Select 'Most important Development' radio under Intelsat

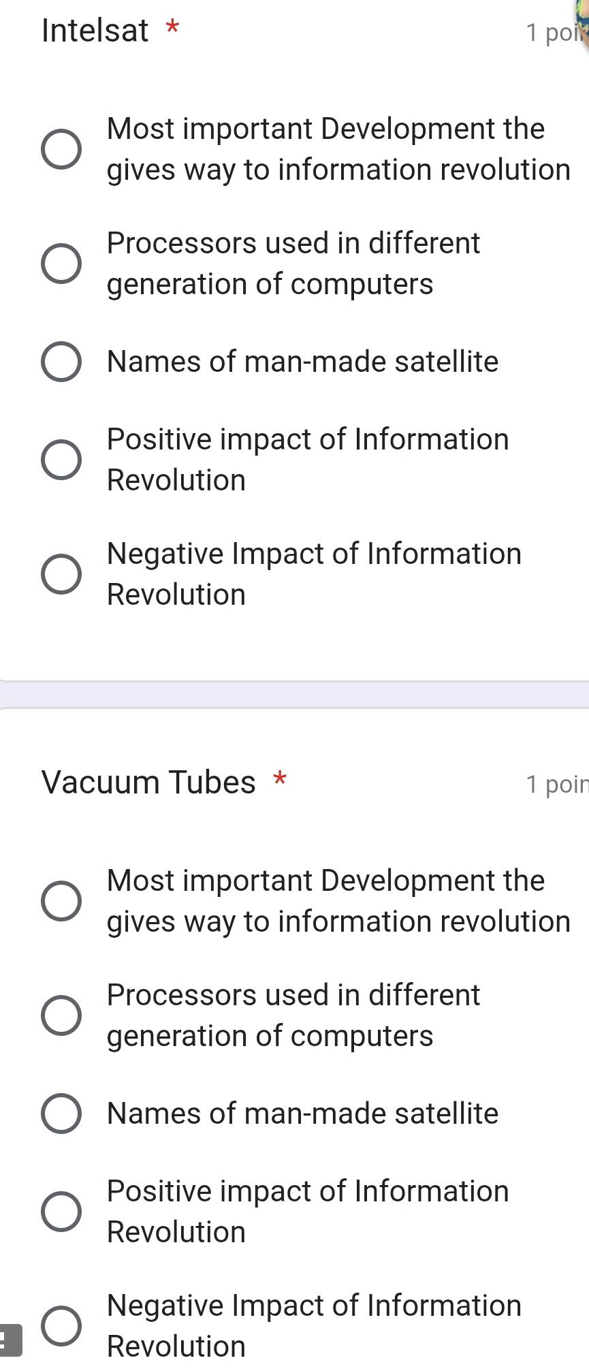(x=61, y=149)
